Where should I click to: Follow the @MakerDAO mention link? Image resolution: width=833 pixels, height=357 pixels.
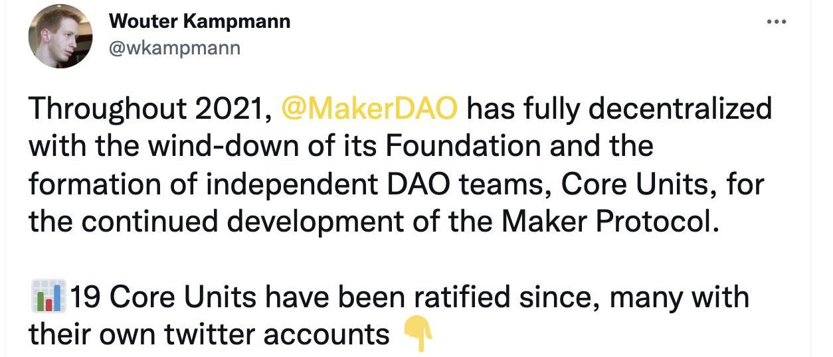[x=369, y=108]
